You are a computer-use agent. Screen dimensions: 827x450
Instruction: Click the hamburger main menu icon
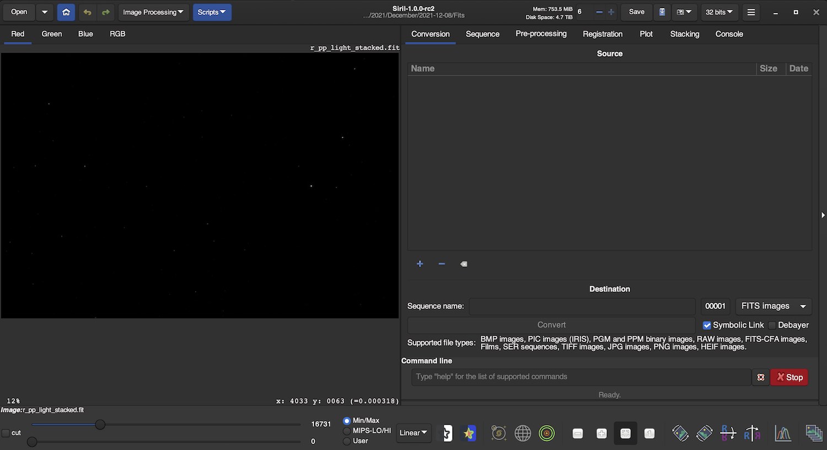[751, 12]
